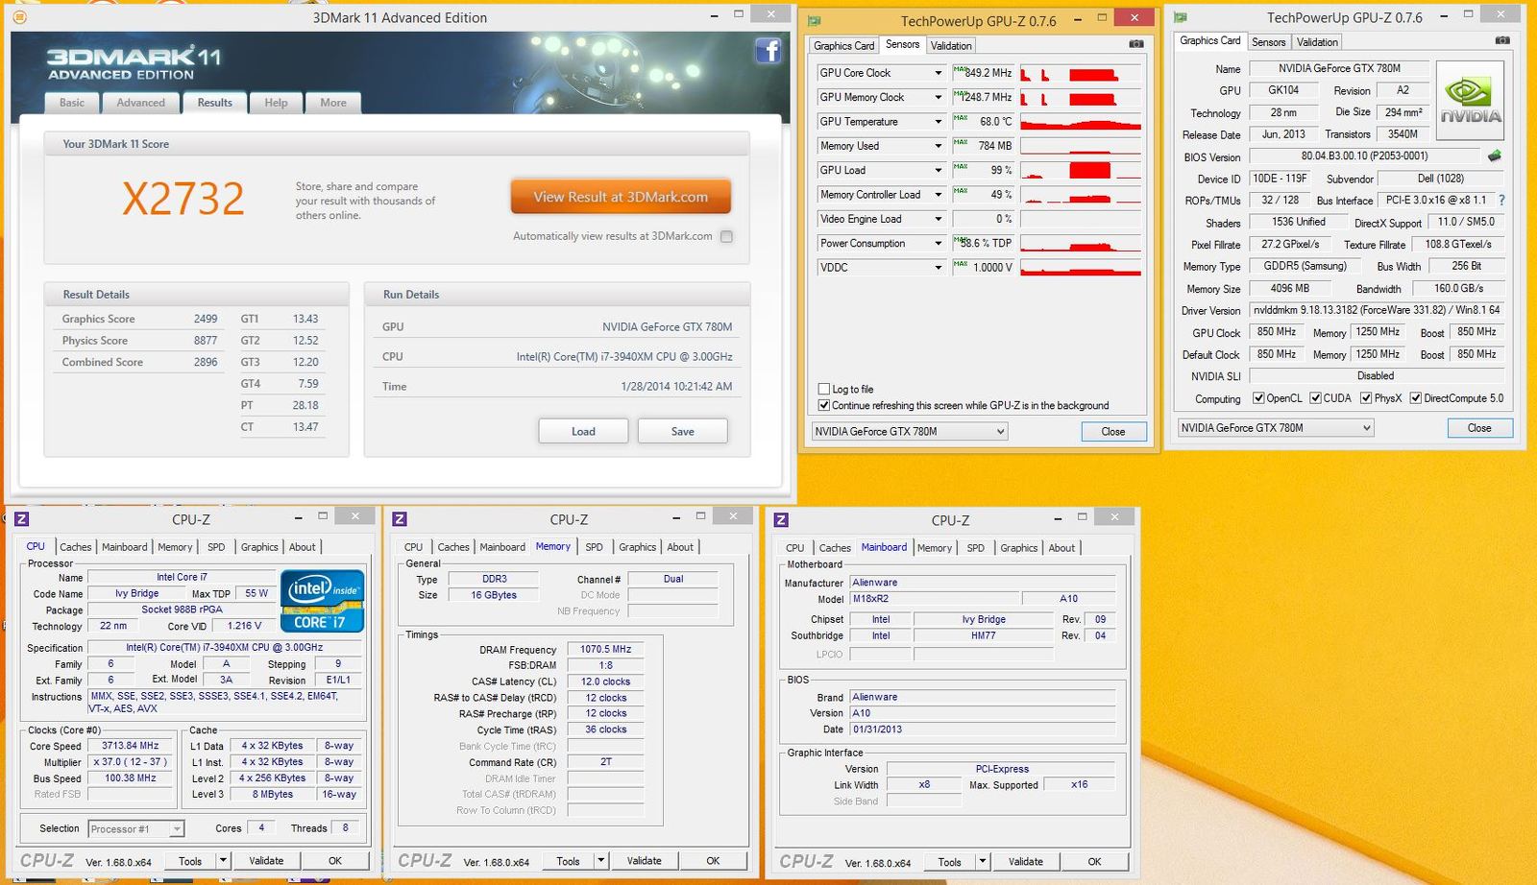Click the Physics Score value 8877
Image resolution: width=1537 pixels, height=885 pixels.
pos(206,341)
